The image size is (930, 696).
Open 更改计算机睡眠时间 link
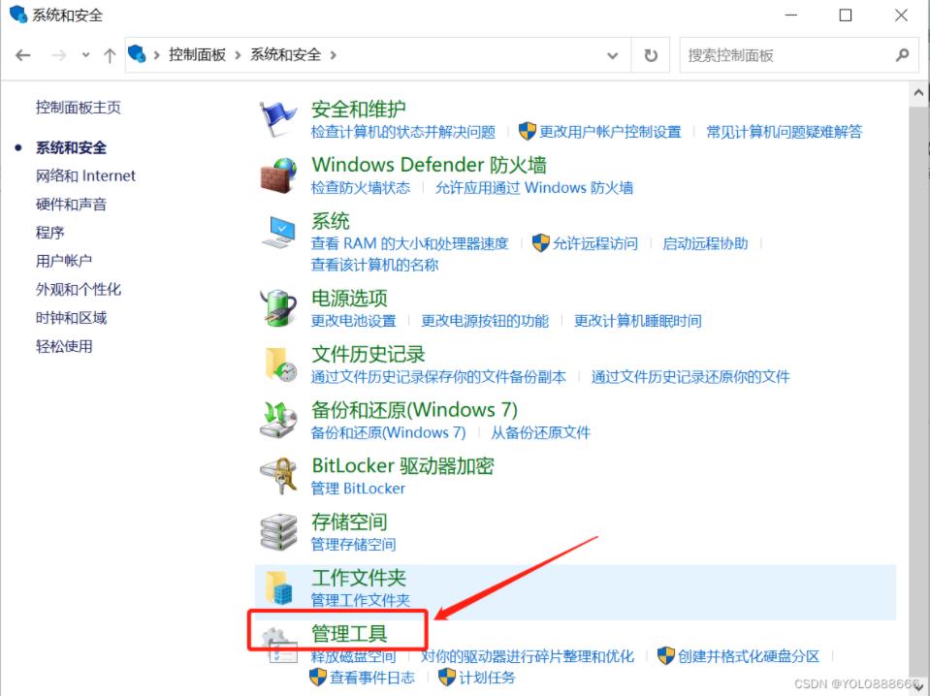point(637,321)
